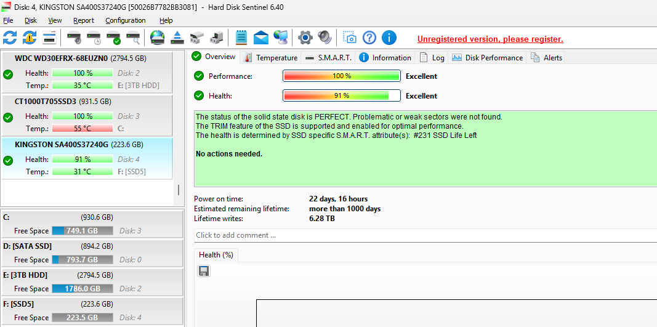Select the Overview tab
657x327 pixels.
tap(215, 57)
